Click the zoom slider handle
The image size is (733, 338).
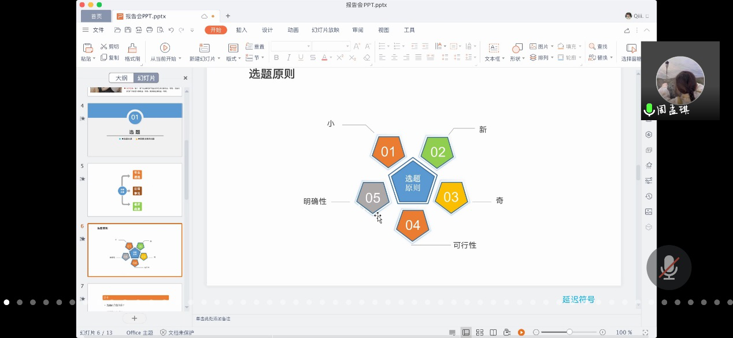point(569,332)
